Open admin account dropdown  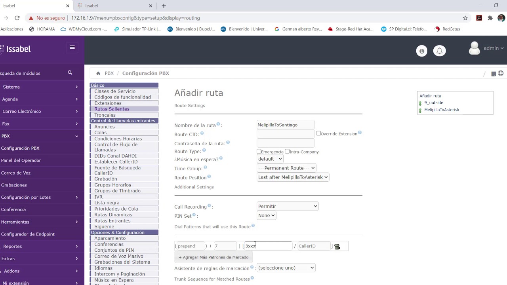494,48
